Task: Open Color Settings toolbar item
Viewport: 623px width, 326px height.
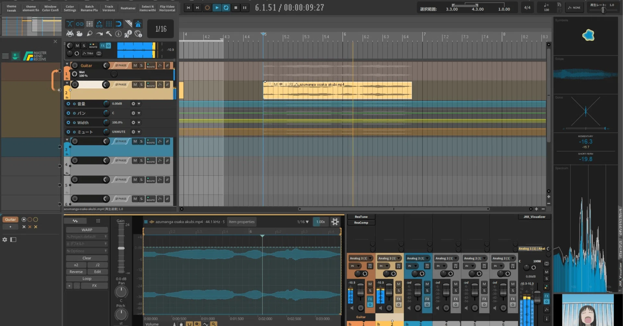Action: 70,8
